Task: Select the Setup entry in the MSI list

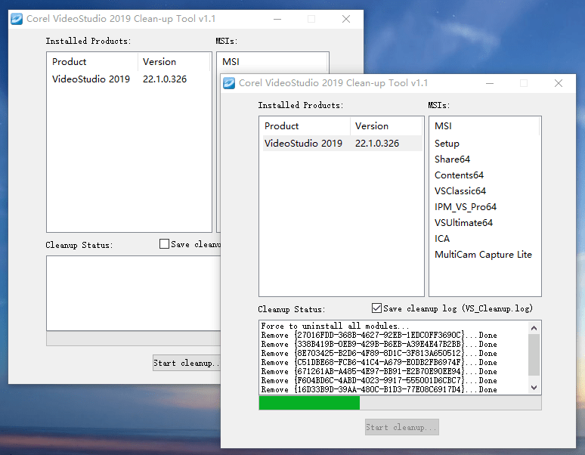Action: [x=447, y=144]
